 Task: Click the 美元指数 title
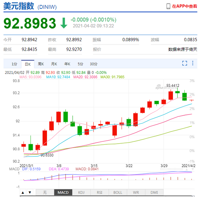point(19,6)
